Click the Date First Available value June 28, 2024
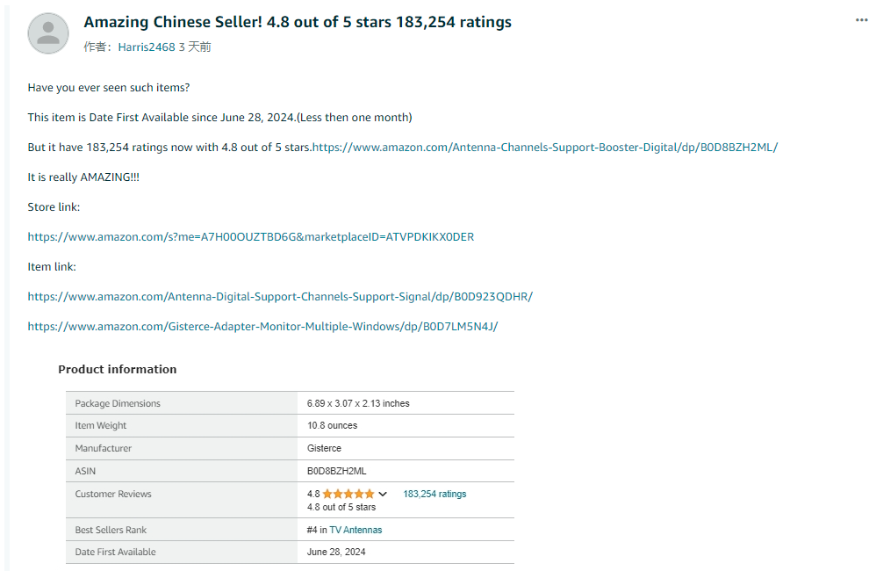The width and height of the screenshot is (876, 571). 336,552
